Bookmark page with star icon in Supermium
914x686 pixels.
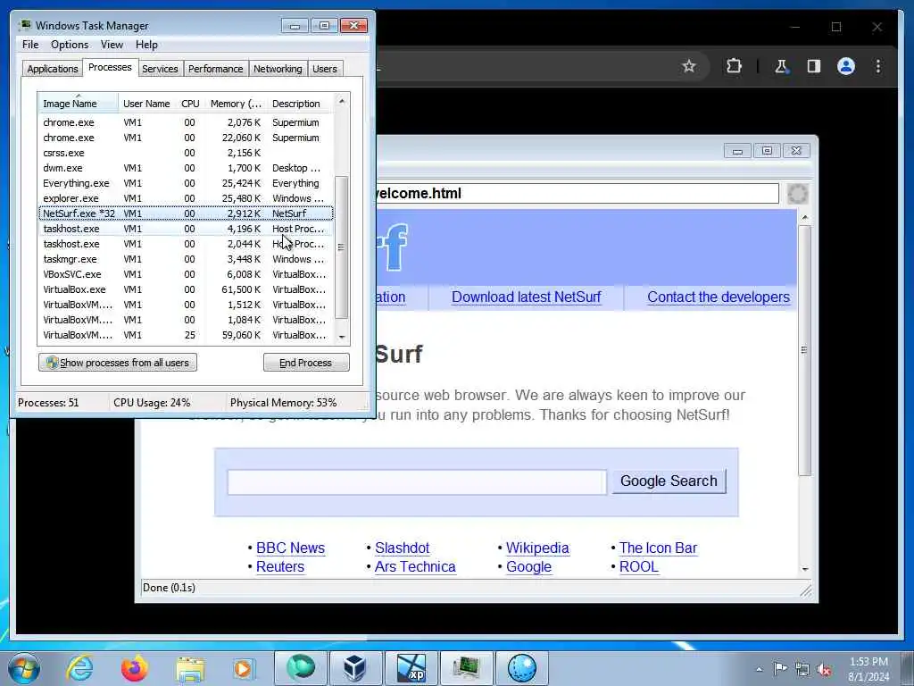click(689, 66)
